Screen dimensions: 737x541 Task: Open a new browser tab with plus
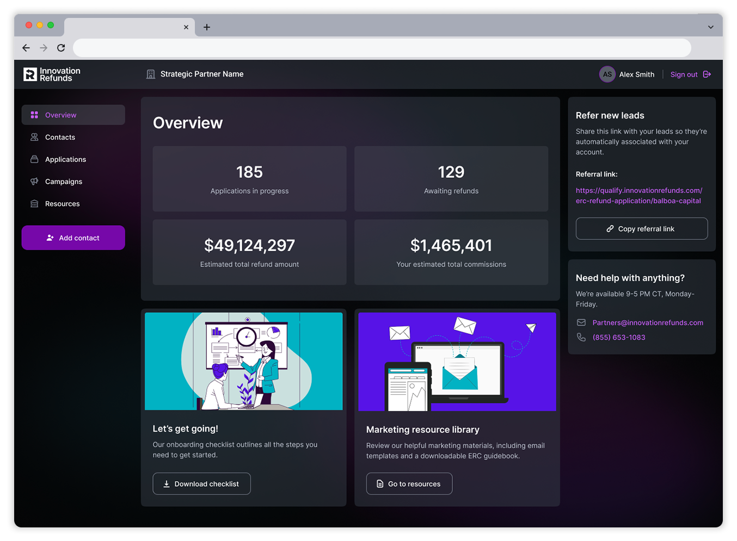[207, 27]
